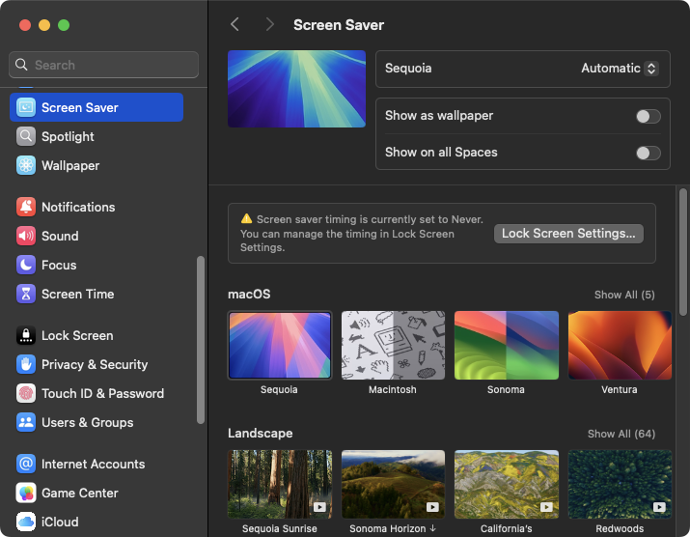Select the Sequoia screen saver thumbnail

[x=280, y=346]
